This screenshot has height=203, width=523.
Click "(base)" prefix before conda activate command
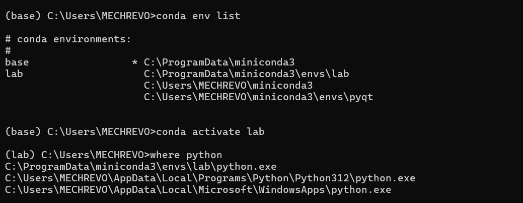point(23,132)
